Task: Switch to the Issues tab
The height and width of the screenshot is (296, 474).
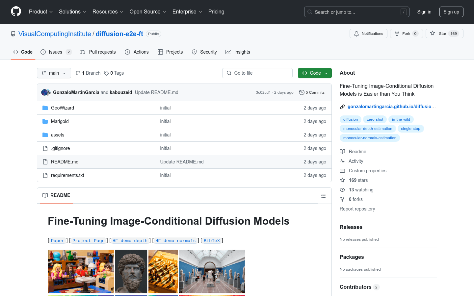Action: coord(56,52)
